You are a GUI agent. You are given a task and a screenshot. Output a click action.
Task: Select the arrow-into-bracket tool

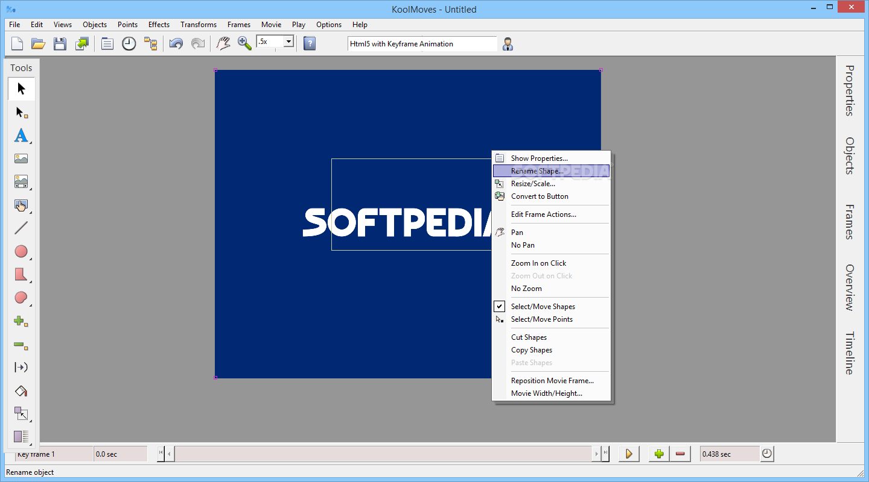click(21, 368)
